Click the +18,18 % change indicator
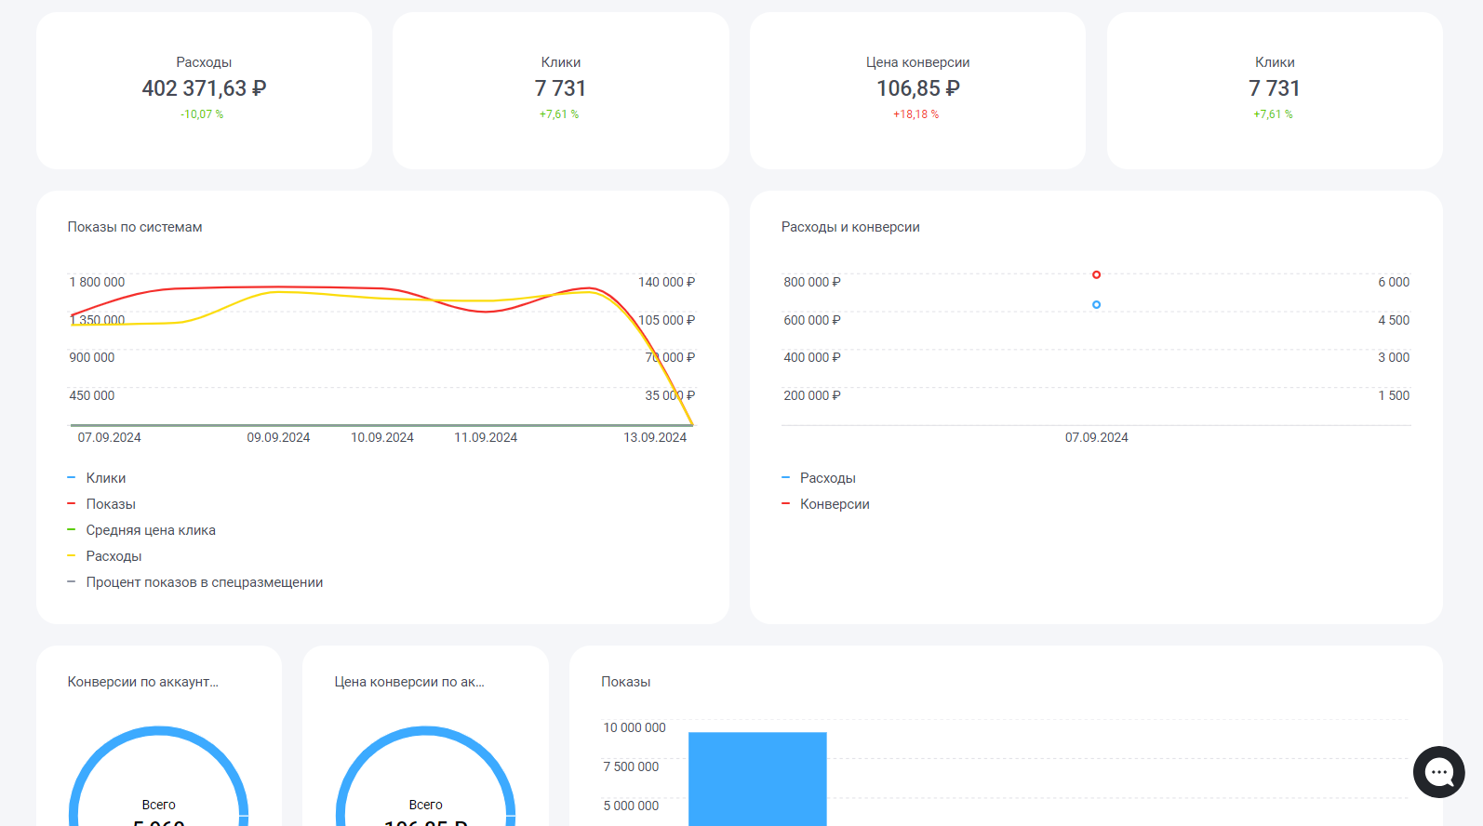 point(915,114)
